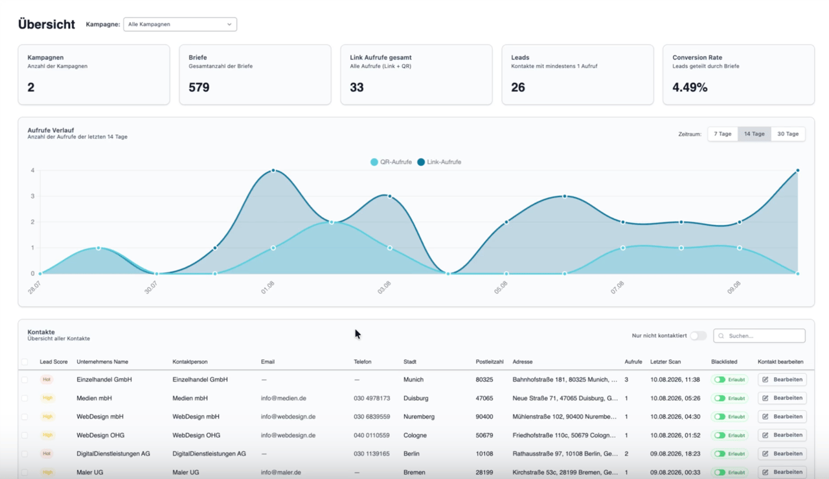Toggle the QR-Aufrufe legend swatch
Image resolution: width=829 pixels, height=479 pixels.
(374, 162)
